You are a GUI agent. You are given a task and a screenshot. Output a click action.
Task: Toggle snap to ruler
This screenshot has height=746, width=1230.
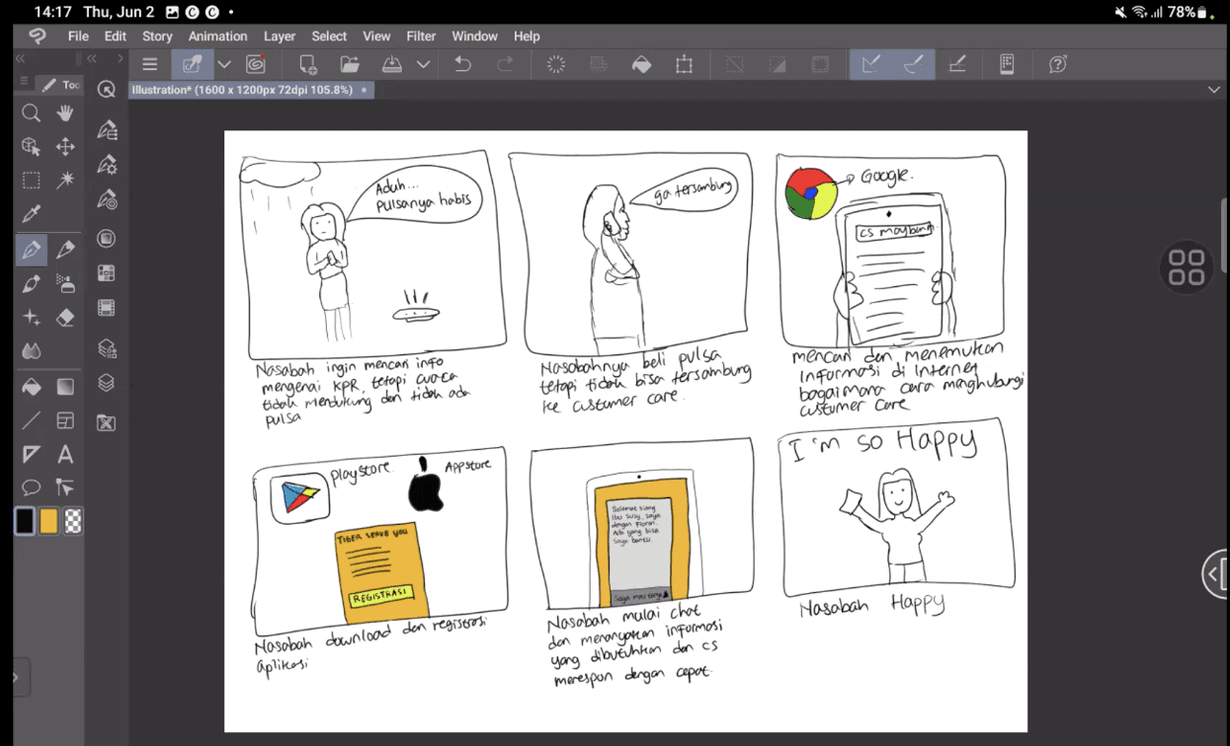click(x=870, y=64)
